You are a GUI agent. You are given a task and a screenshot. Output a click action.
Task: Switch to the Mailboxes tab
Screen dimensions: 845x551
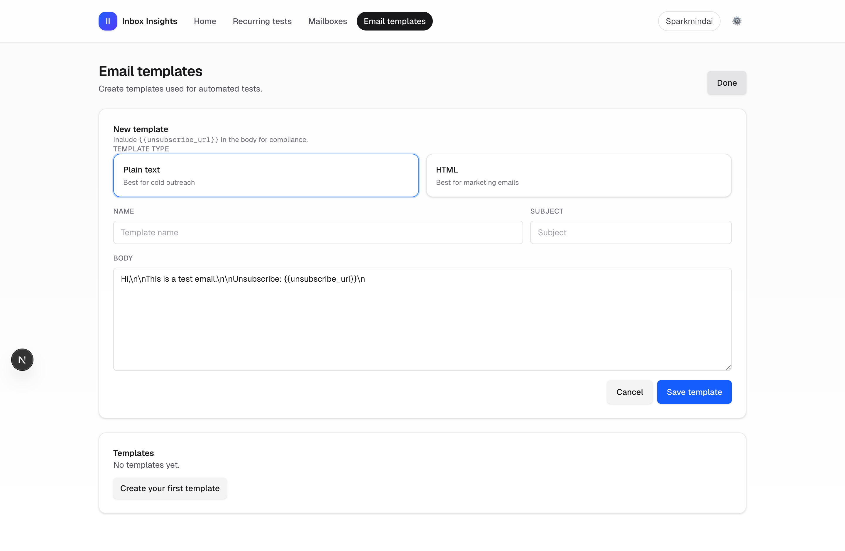pos(327,21)
